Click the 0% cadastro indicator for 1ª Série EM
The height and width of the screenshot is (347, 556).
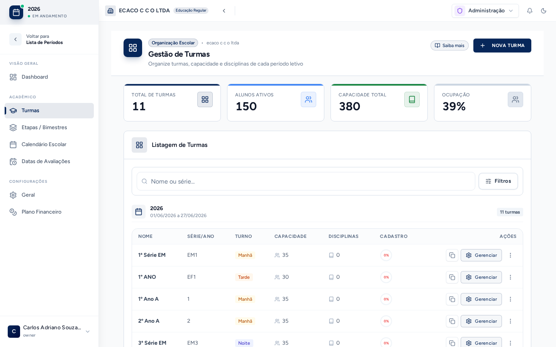(386, 255)
